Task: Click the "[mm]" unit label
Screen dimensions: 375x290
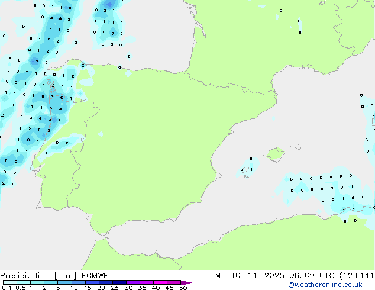Action: [x=66, y=276]
